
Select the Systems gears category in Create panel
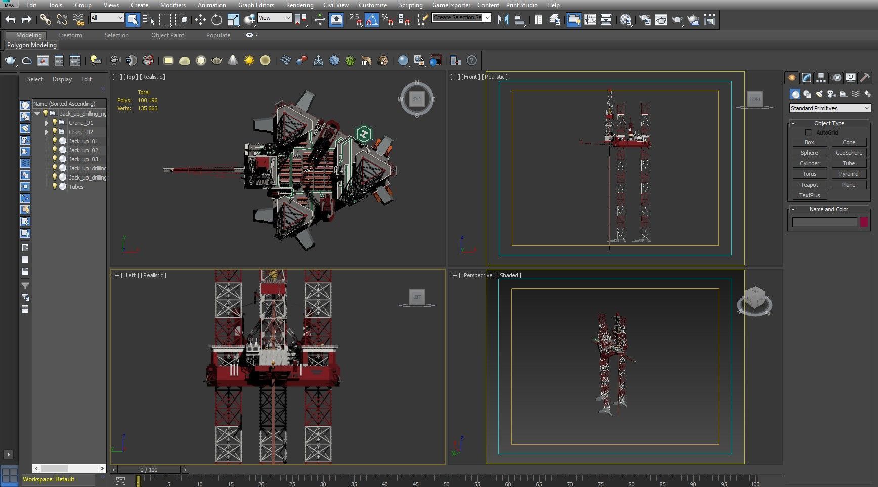(868, 94)
